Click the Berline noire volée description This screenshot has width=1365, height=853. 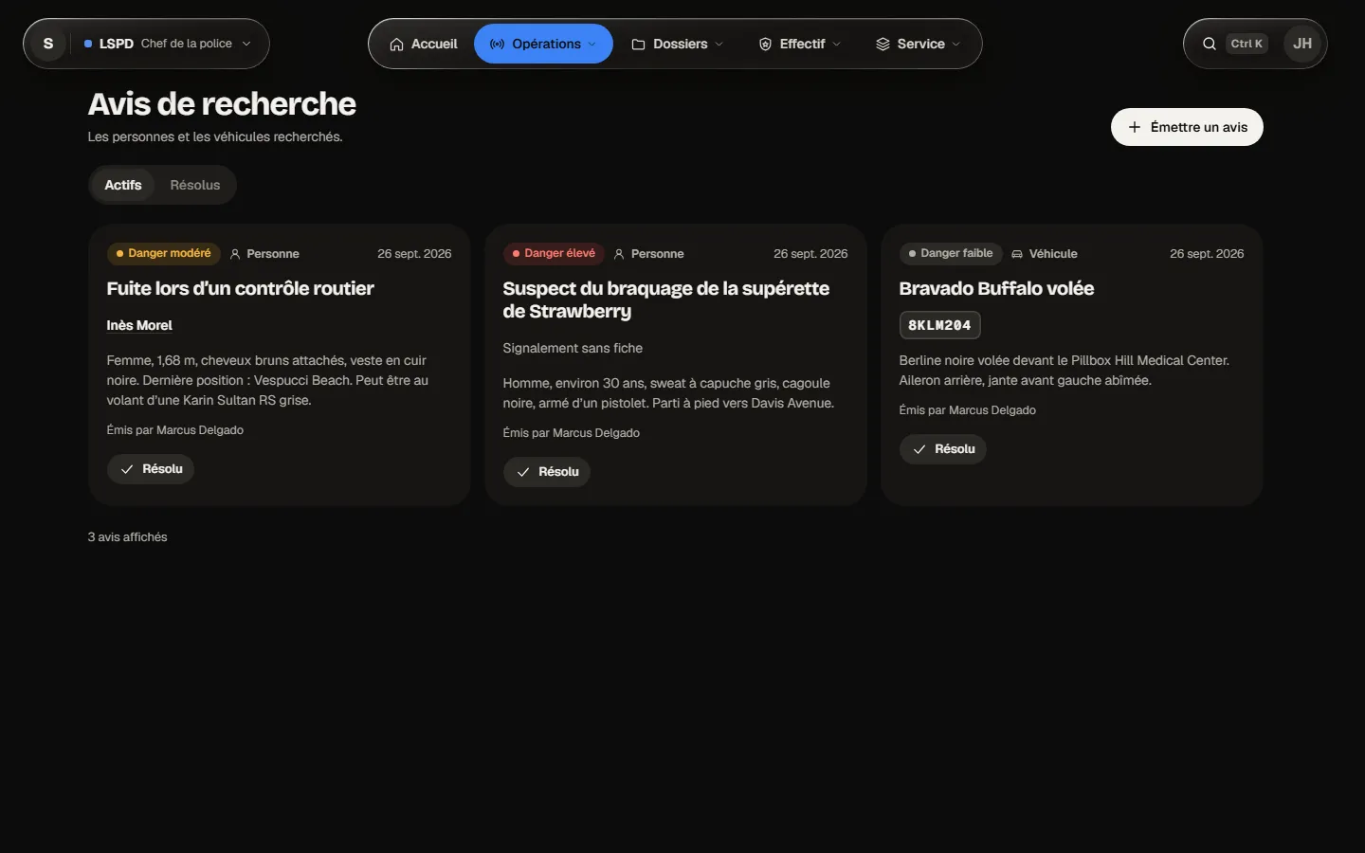pos(1065,371)
